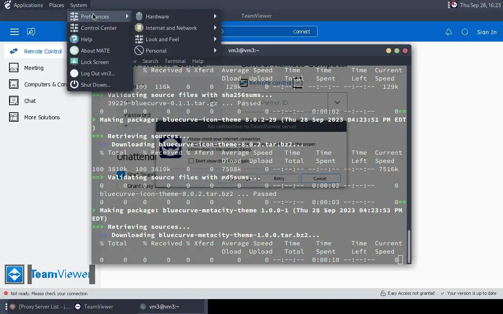
Task: Open More Solutions in TeamViewer sidebar
Action: pyautogui.click(x=42, y=117)
